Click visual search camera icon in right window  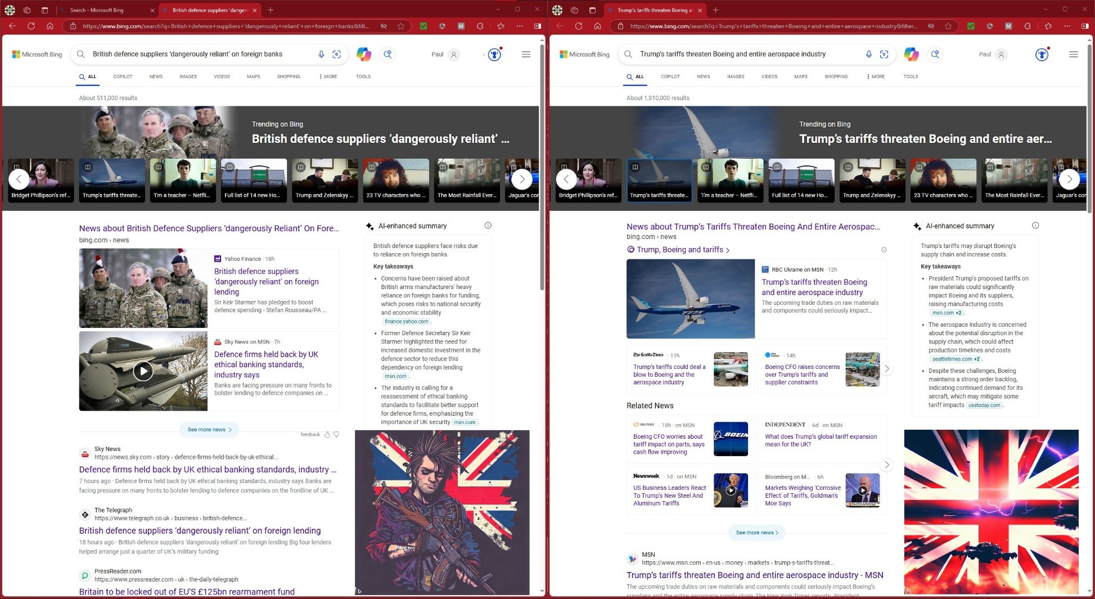tap(884, 54)
